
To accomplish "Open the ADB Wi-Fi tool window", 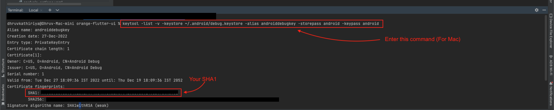I will tap(551, 65).
